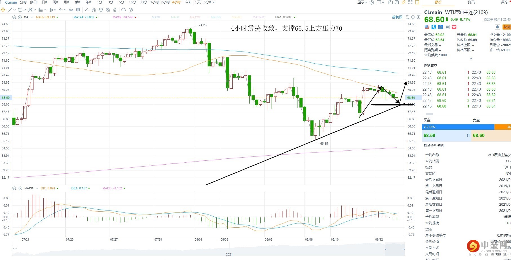The height and width of the screenshot is (260, 511).
Task: Select the 日K daily chart tab
Action: click(x=45, y=2)
